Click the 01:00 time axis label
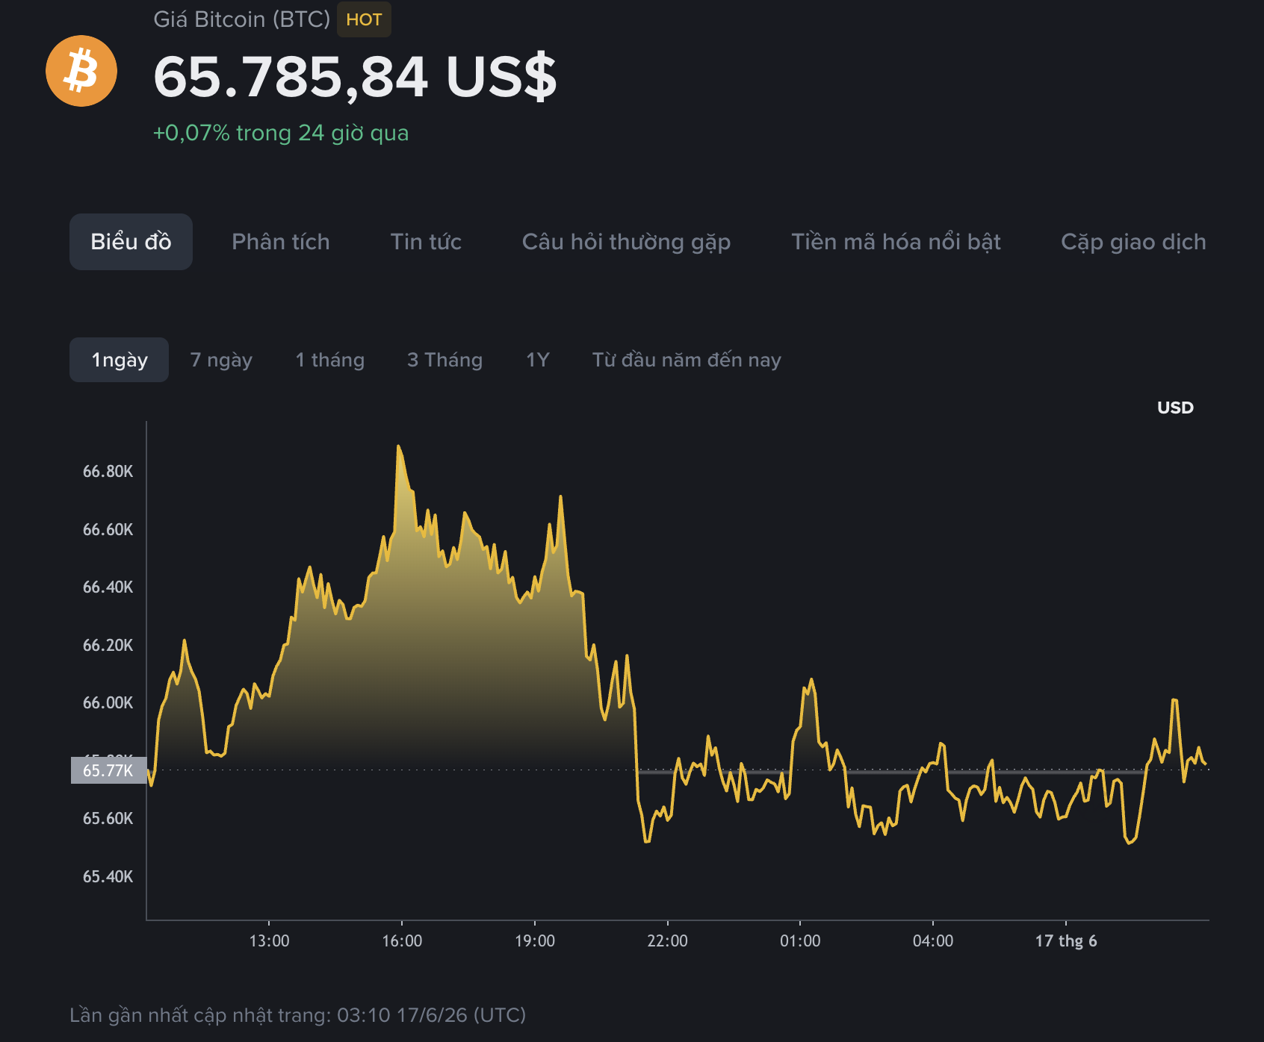 click(x=800, y=940)
